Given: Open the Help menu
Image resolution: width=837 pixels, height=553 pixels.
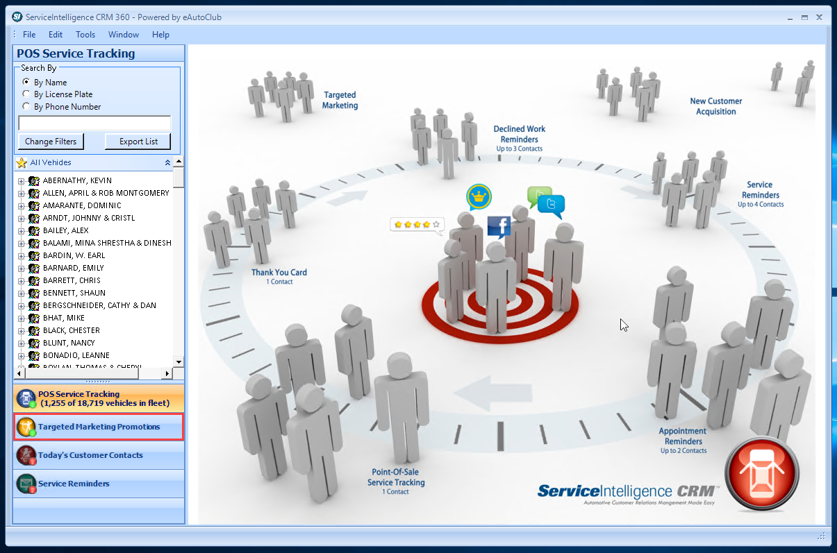Looking at the screenshot, I should tap(160, 35).
